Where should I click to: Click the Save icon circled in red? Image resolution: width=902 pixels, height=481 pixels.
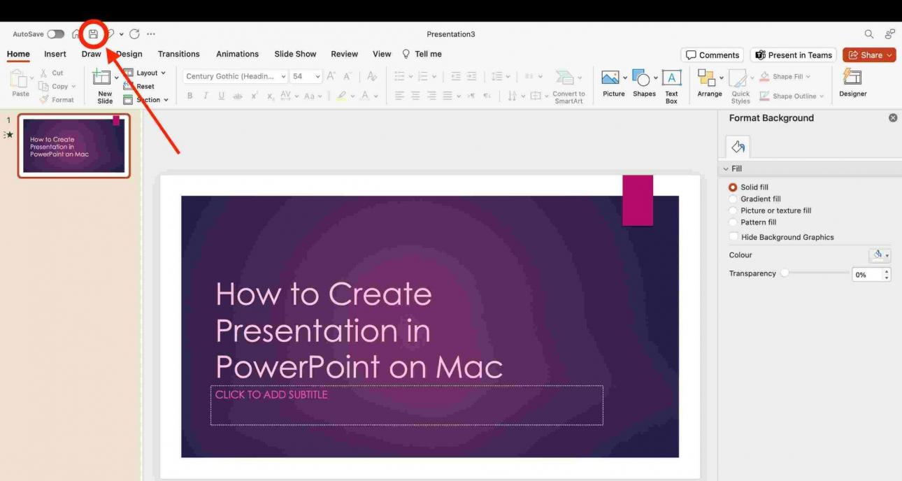coord(93,34)
